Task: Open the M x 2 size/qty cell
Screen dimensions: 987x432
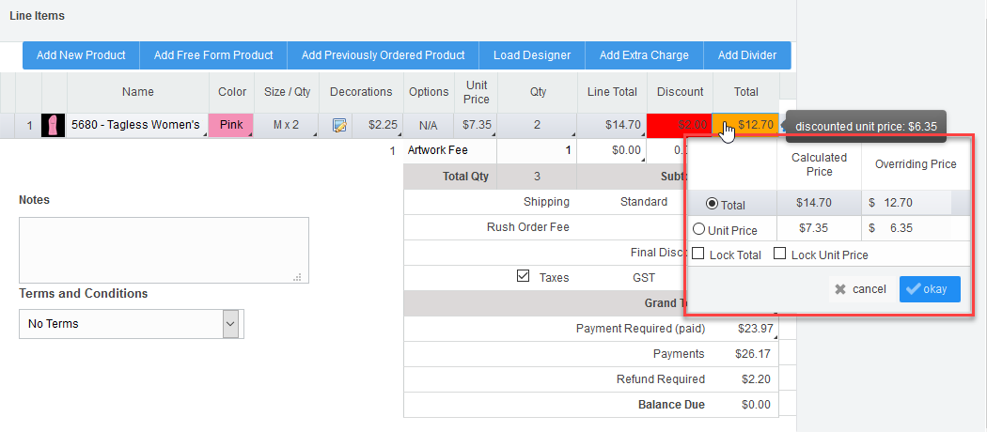Action: pos(287,125)
